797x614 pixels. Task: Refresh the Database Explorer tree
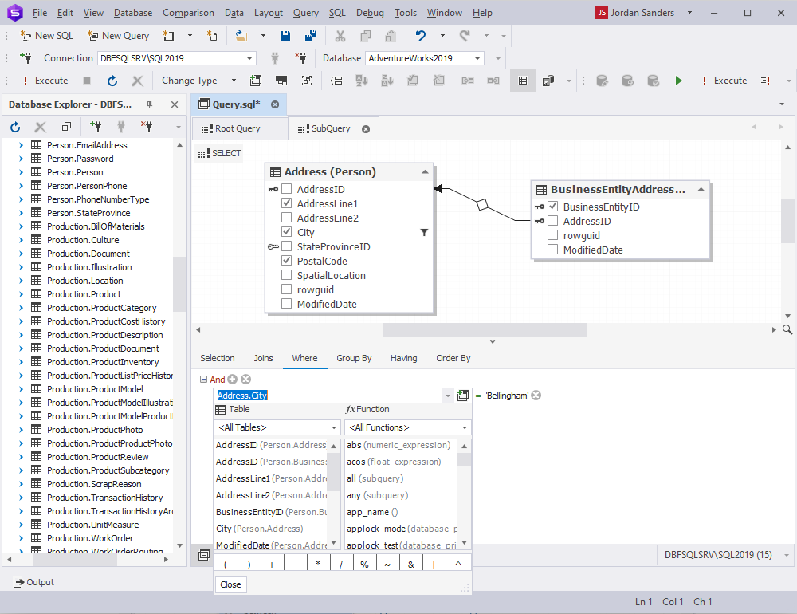point(15,127)
